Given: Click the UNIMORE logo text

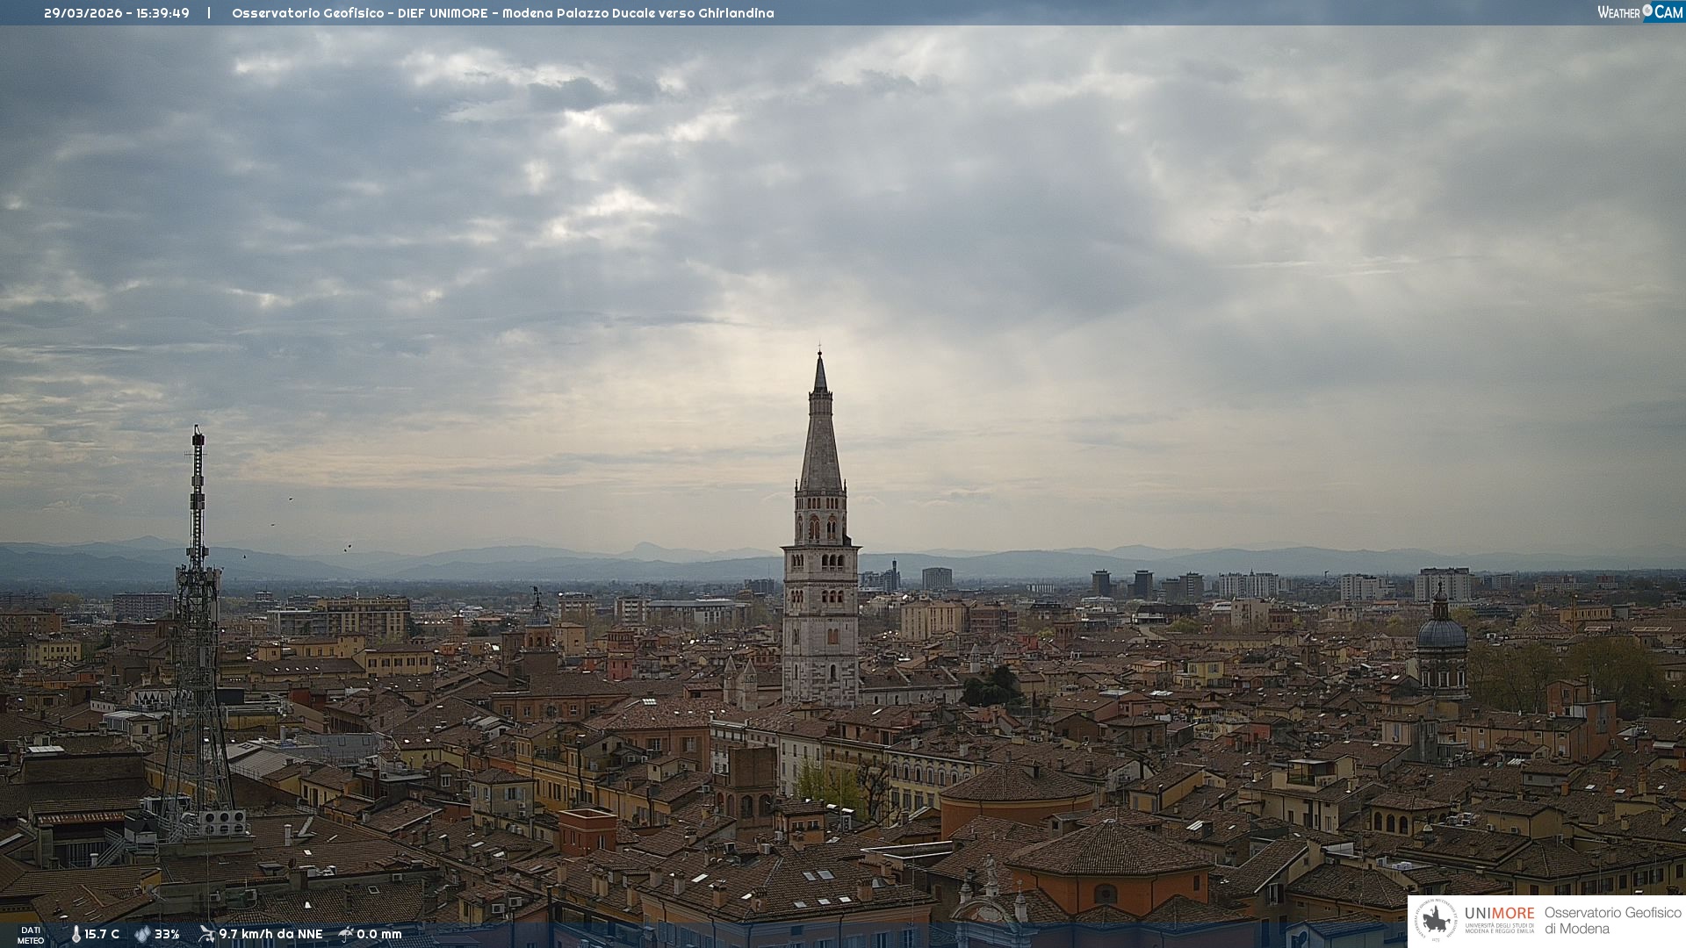Looking at the screenshot, I should click(x=1499, y=913).
